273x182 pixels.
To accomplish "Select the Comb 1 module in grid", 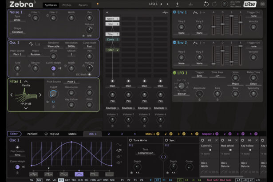I will click(112, 40).
